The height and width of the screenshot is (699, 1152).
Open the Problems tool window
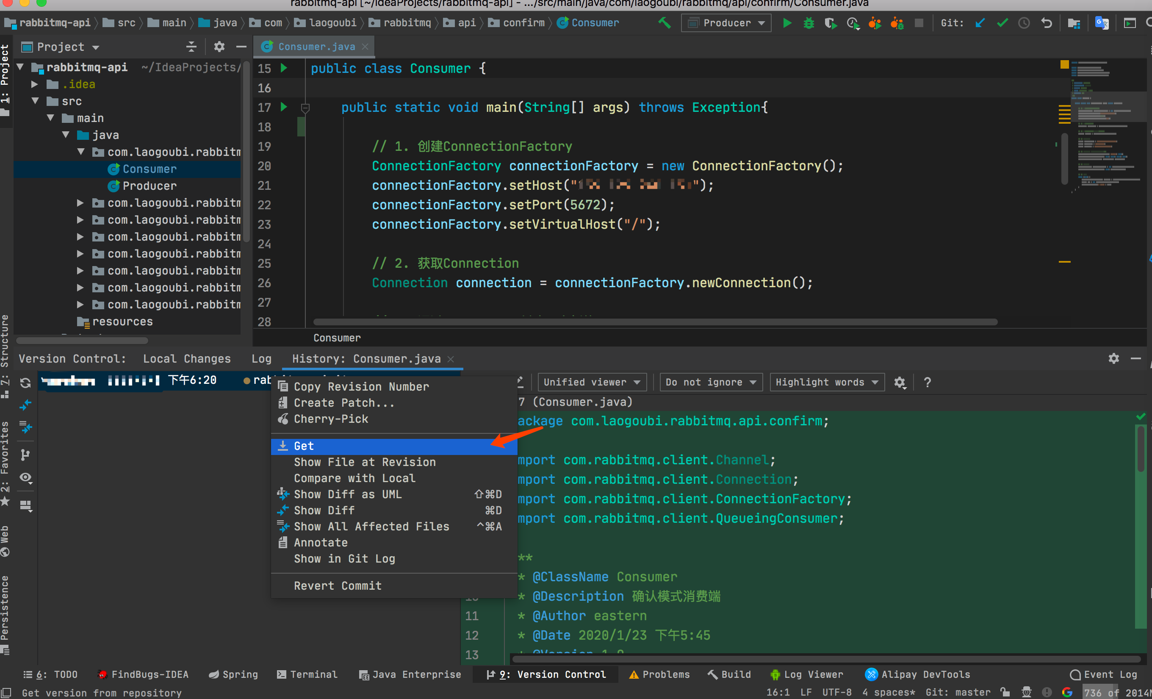pos(659,674)
